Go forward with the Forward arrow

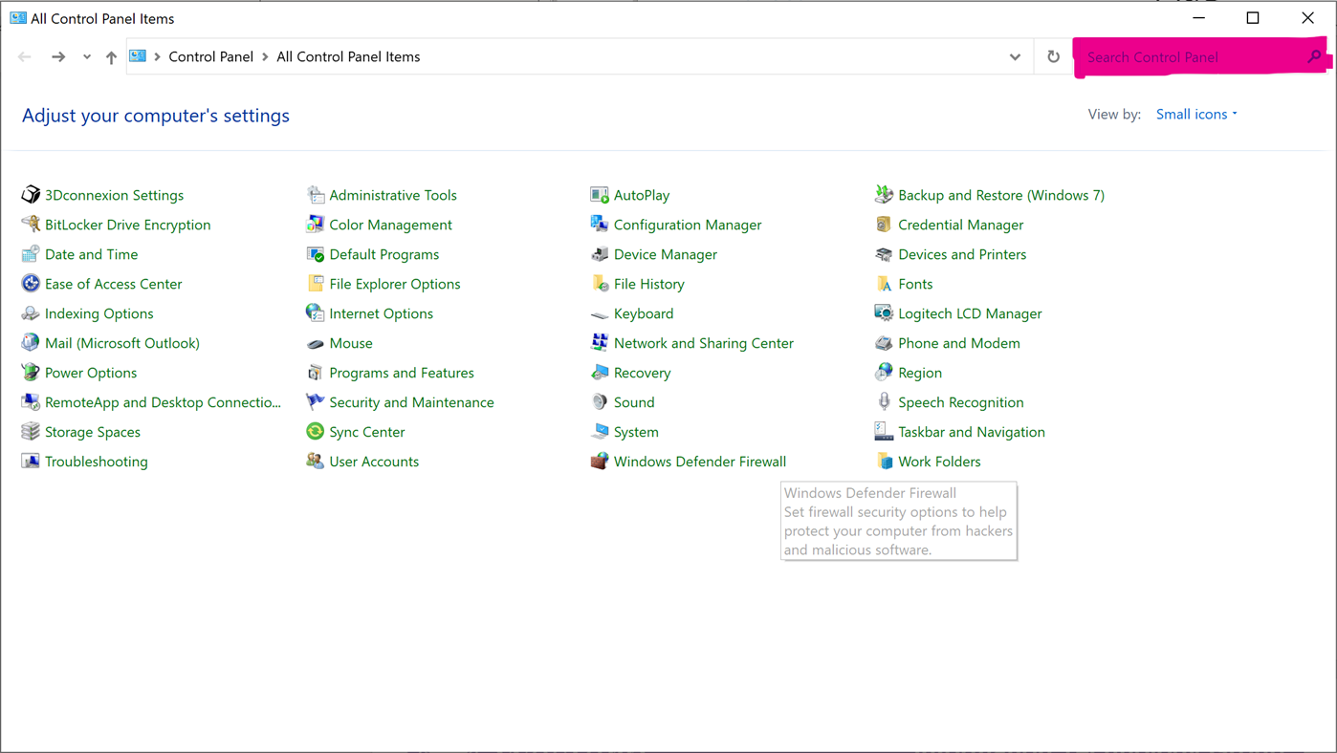[58, 57]
